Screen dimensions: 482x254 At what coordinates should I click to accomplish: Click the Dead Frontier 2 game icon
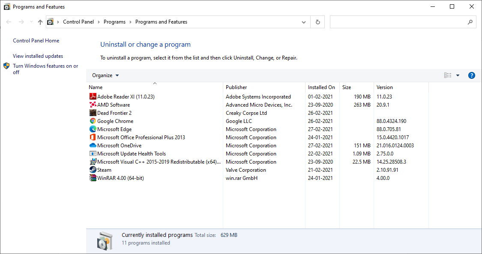(93, 113)
